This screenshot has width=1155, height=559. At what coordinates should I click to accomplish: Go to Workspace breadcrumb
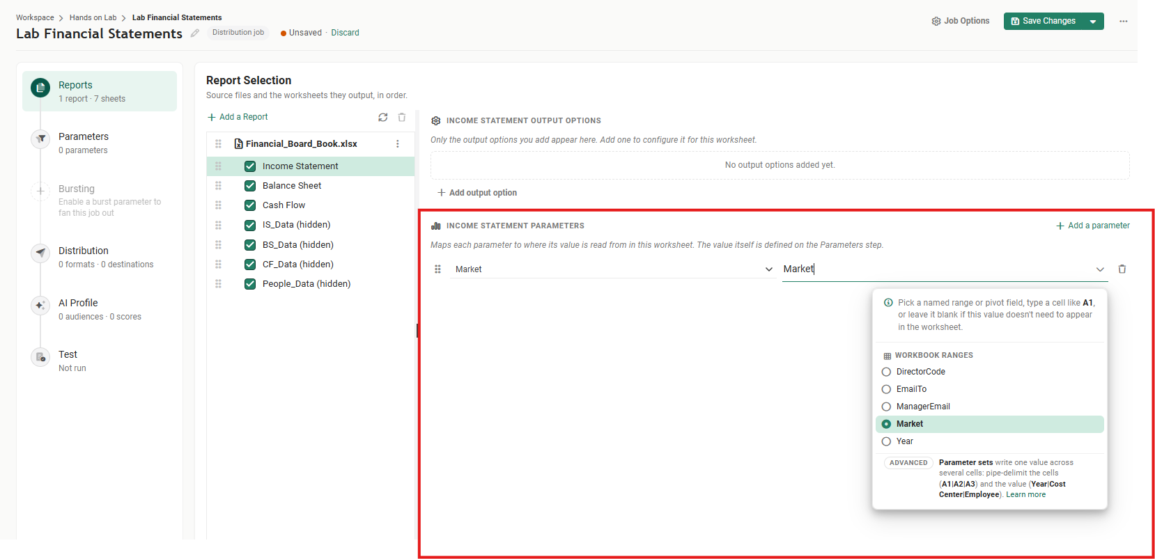(x=35, y=17)
